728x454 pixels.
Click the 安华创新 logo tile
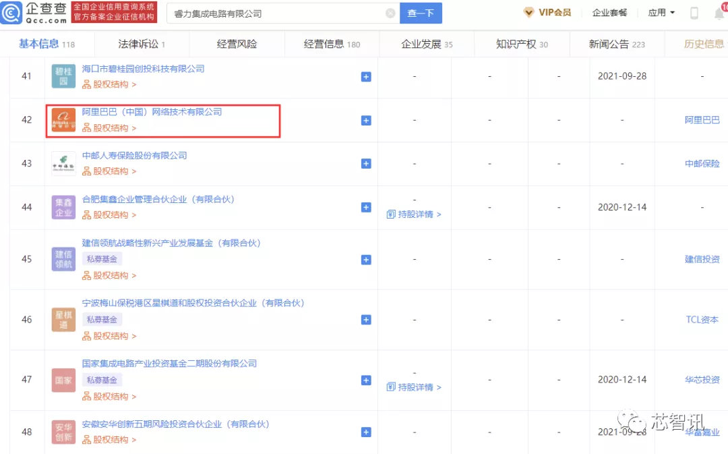tap(63, 432)
